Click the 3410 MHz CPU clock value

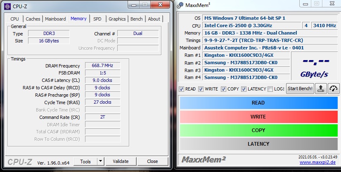click(324, 26)
